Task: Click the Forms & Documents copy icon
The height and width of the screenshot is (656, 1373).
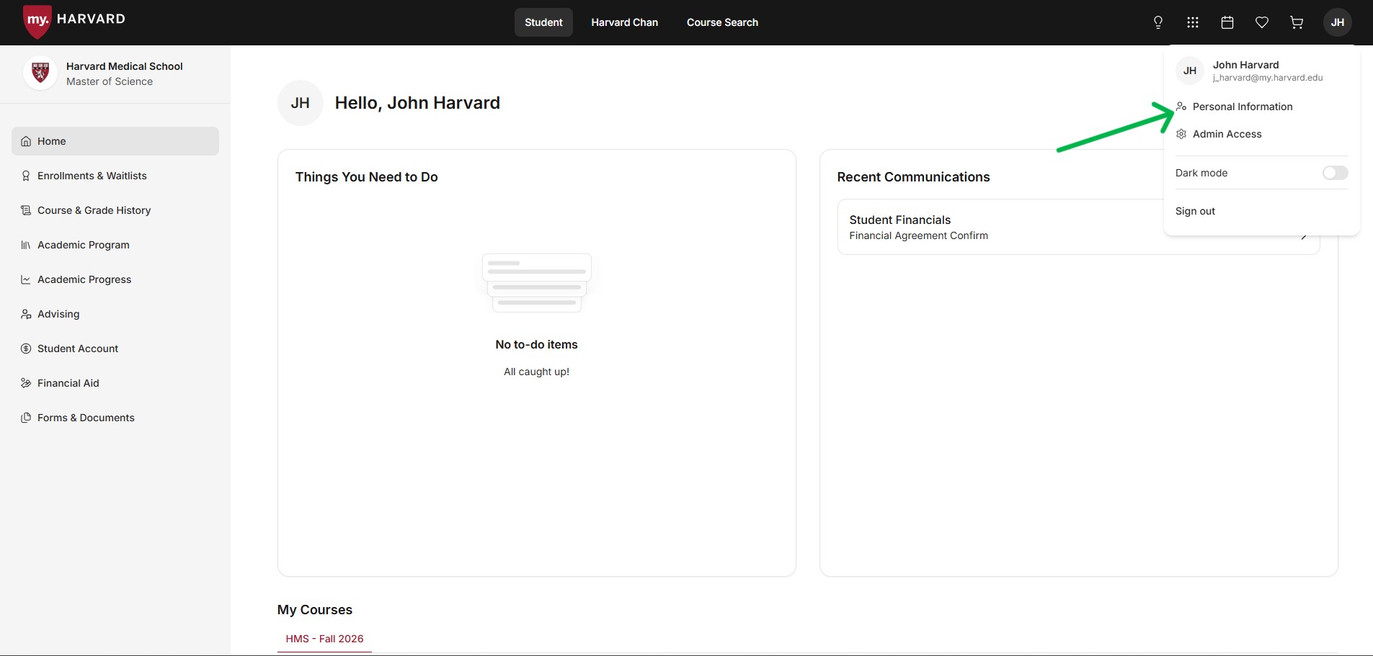Action: pos(26,418)
